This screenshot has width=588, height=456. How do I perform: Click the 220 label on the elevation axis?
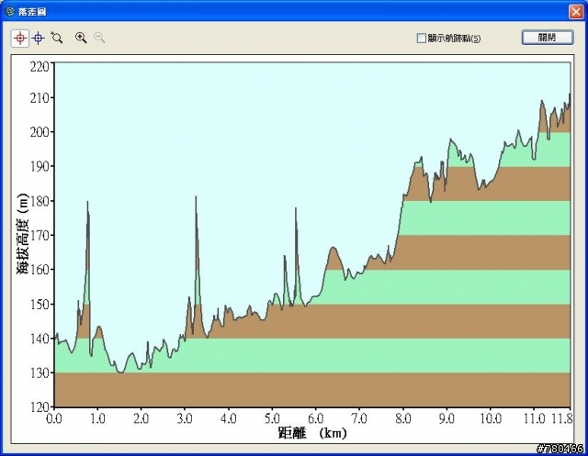point(40,67)
